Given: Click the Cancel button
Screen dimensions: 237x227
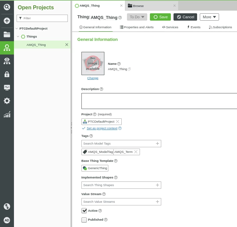Looking at the screenshot, I should click(185, 17).
